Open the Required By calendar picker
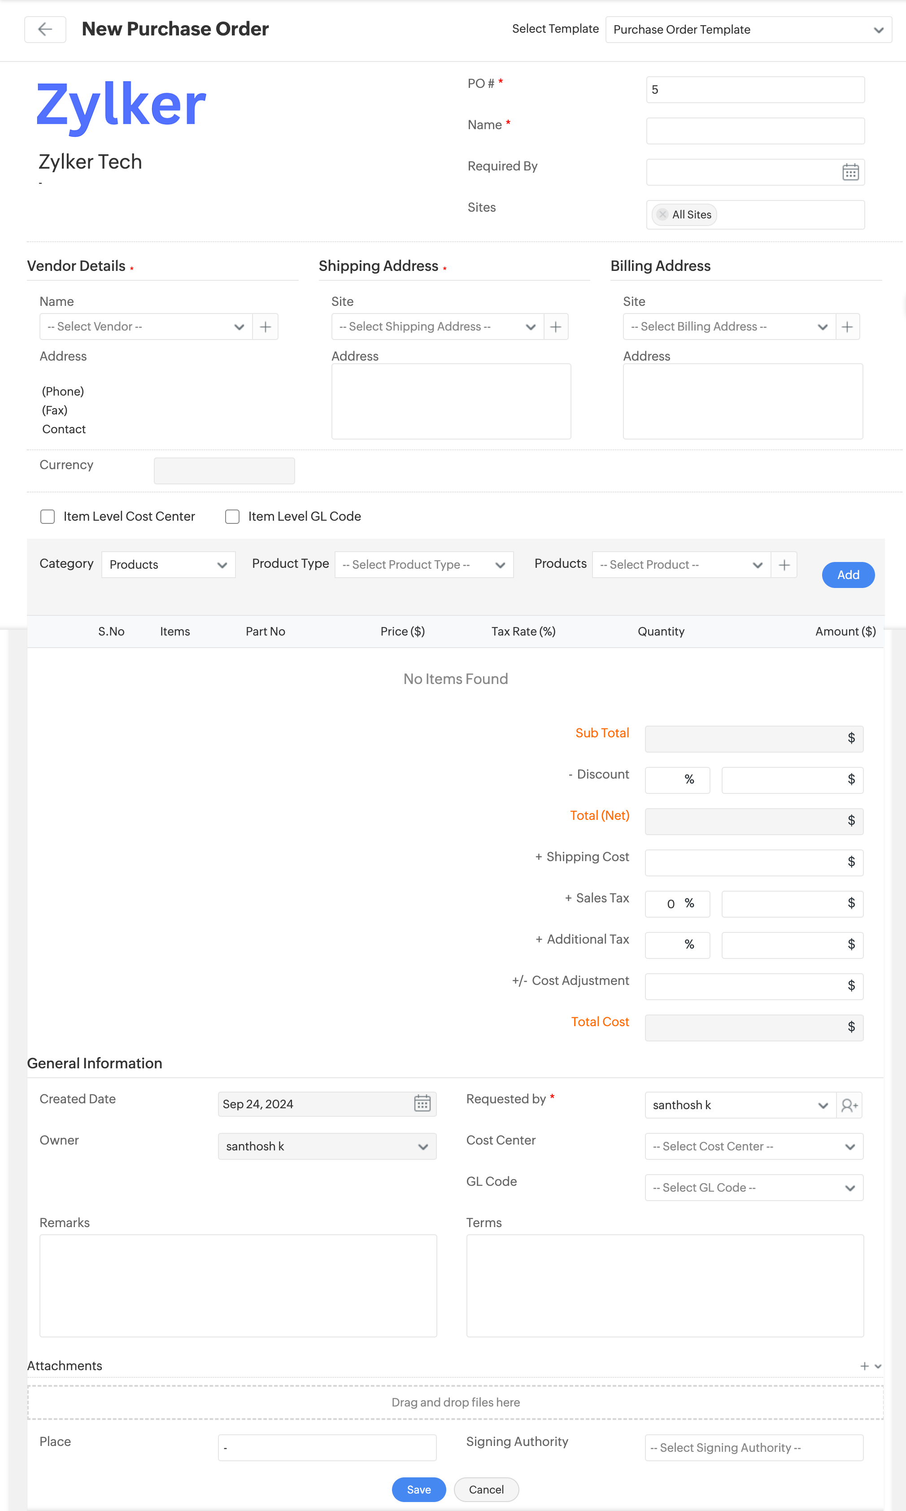The height and width of the screenshot is (1511, 906). (850, 172)
